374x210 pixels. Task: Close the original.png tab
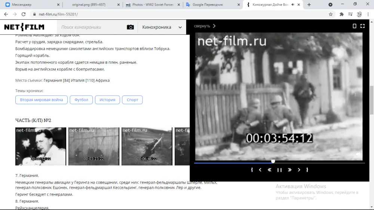click(118, 5)
